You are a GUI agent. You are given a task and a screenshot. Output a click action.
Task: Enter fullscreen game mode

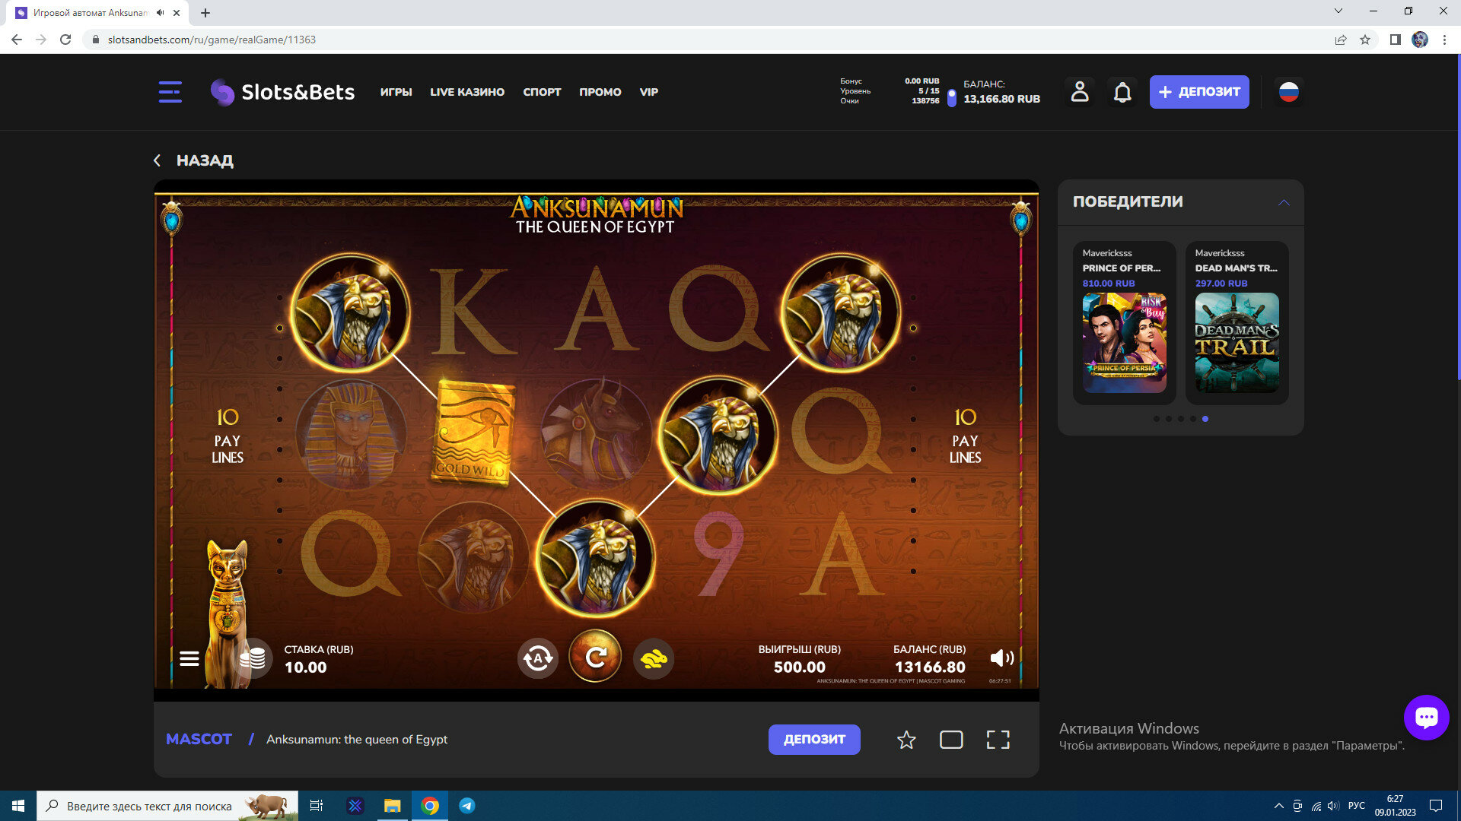click(x=998, y=740)
